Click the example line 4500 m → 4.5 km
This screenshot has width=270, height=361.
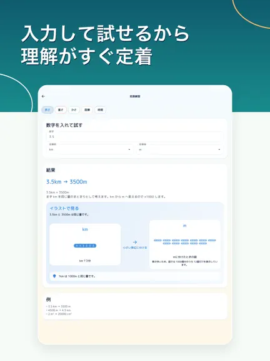[x=59, y=310]
